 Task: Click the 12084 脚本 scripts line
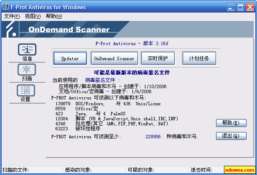[117, 119]
